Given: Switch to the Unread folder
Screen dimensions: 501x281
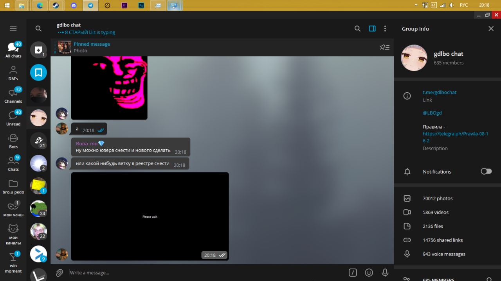Looking at the screenshot, I should [x=13, y=118].
